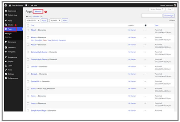
Task: Click the WordPress logo in admin bar
Action: [6, 5]
